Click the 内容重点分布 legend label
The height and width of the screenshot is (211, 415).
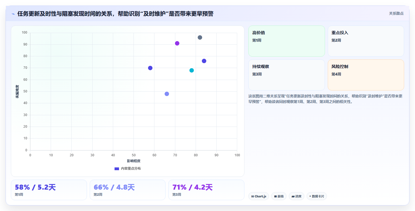pos(131,169)
